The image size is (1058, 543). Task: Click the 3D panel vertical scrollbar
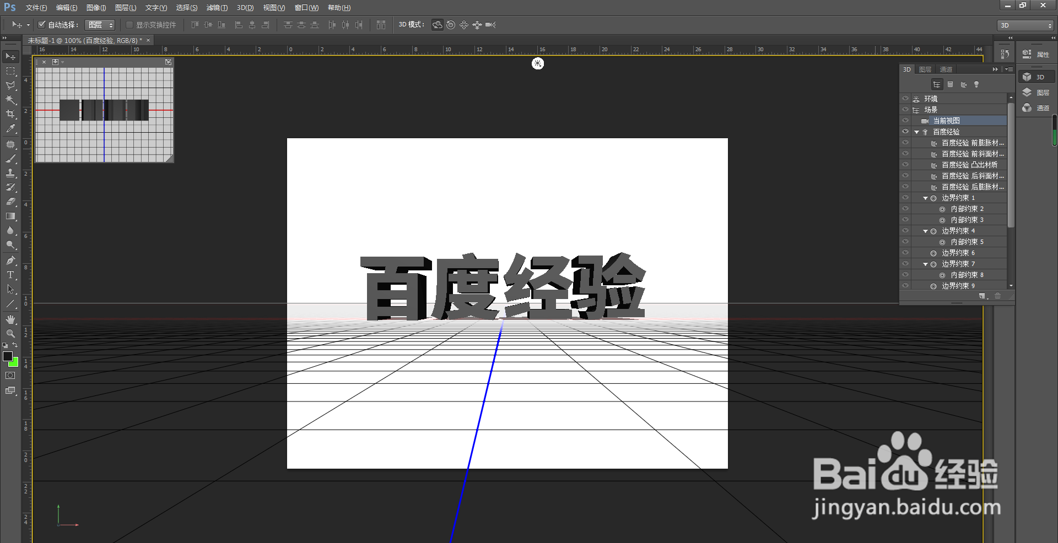pyautogui.click(x=1011, y=165)
